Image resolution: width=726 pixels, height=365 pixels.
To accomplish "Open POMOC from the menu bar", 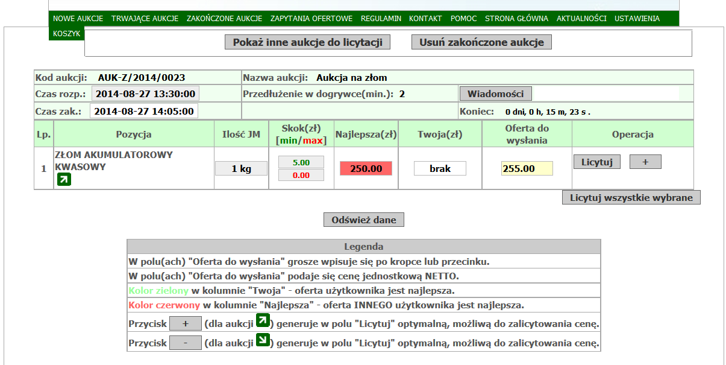I will (x=464, y=19).
